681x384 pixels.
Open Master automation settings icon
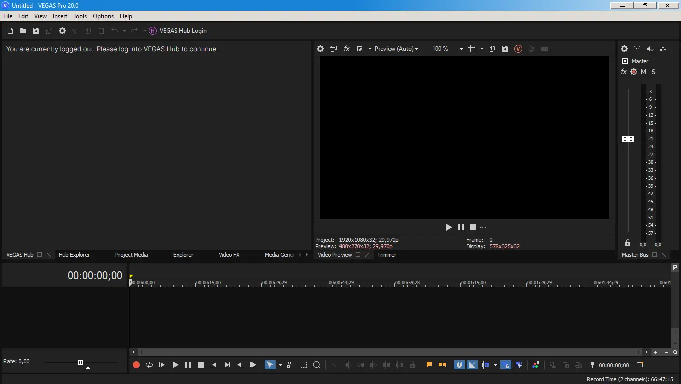634,72
